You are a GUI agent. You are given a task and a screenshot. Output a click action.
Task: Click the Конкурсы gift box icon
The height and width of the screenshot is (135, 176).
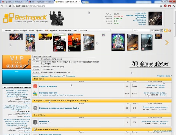[x=35, y=122]
